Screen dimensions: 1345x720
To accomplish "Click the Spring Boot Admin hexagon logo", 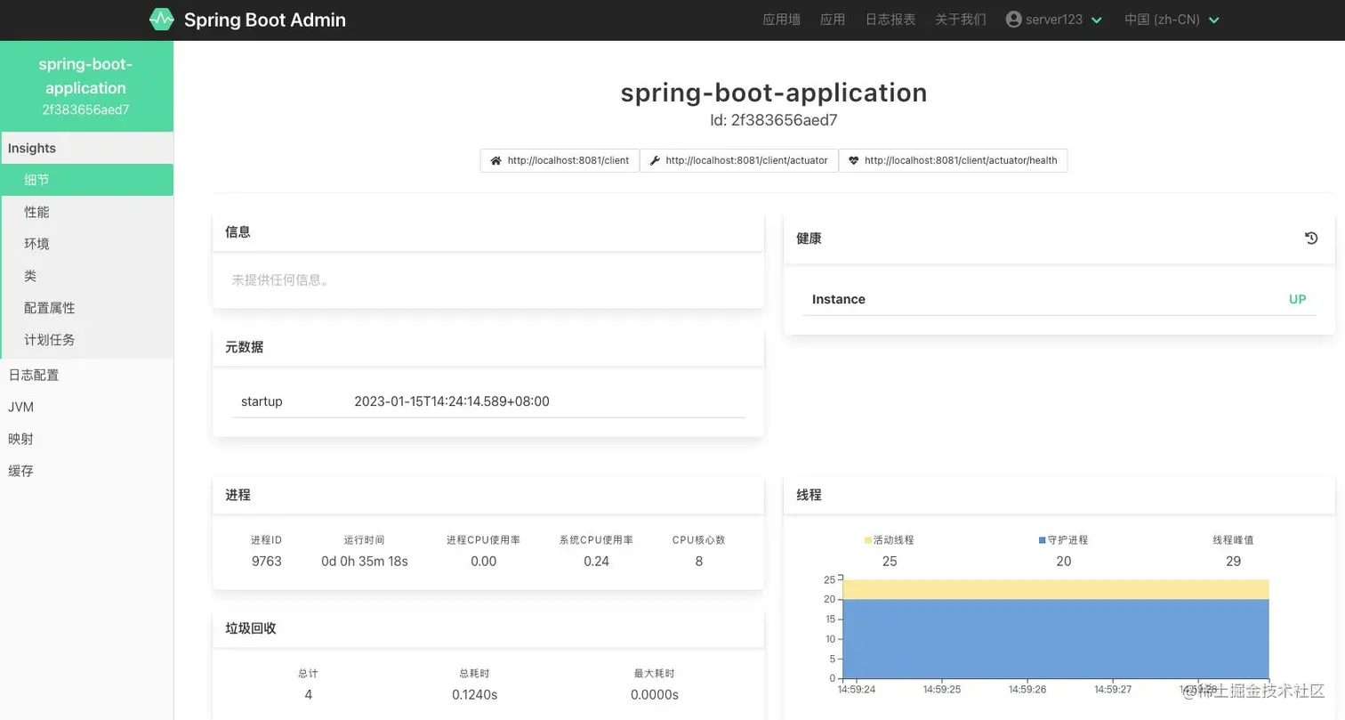I will point(161,20).
